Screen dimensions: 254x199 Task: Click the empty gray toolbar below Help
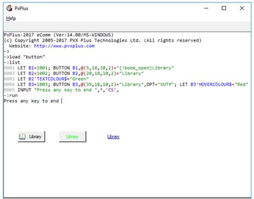pos(127,26)
